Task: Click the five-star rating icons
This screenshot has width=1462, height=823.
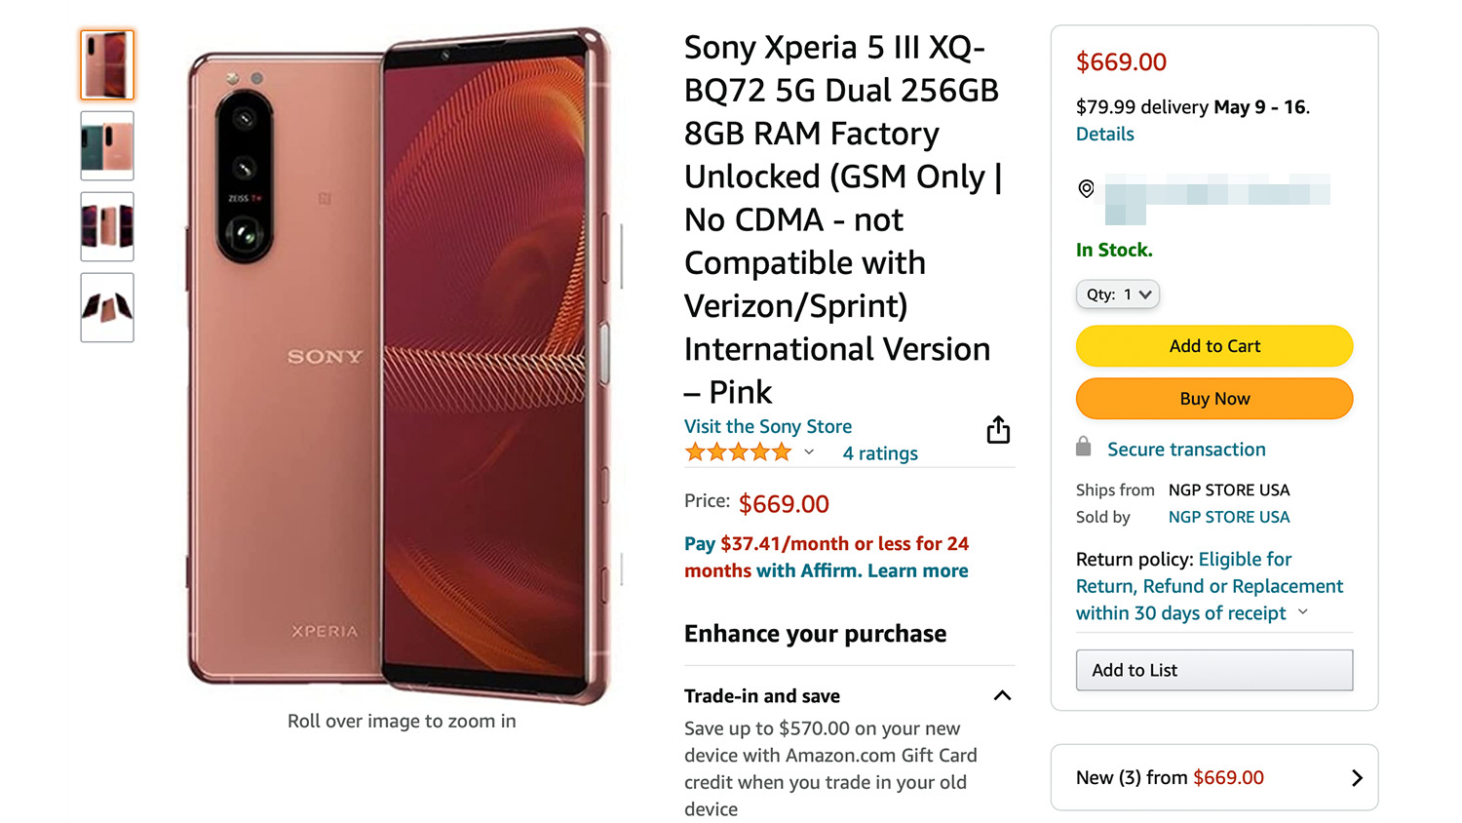Action: 738,452
